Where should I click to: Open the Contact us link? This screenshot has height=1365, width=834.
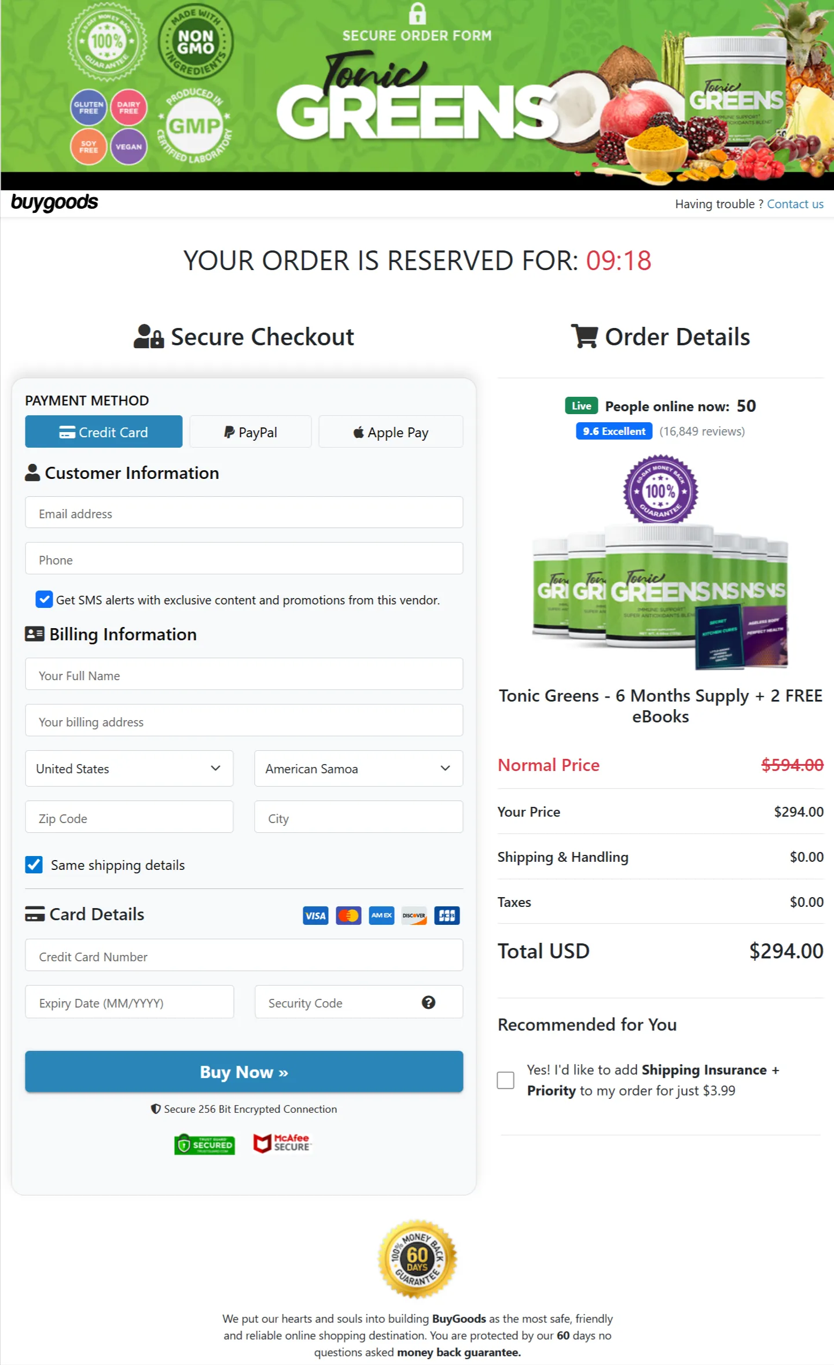795,204
